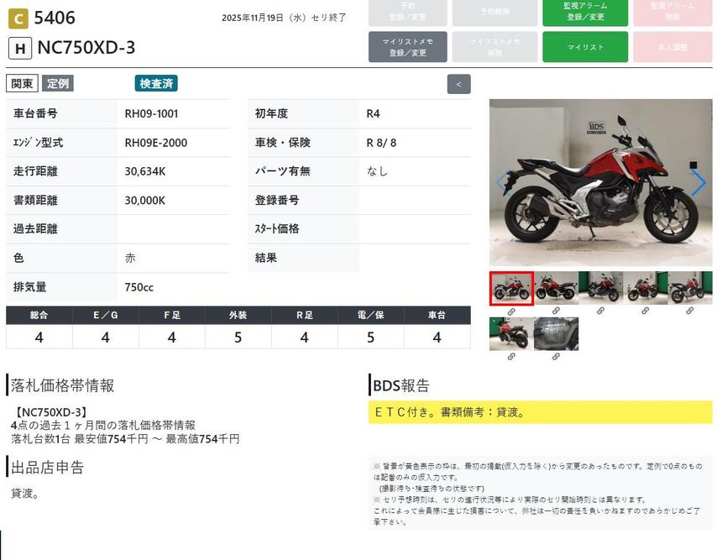722x560 pixels.
Task: Open 監視アラーム 登録/変更
Action: 584,12
